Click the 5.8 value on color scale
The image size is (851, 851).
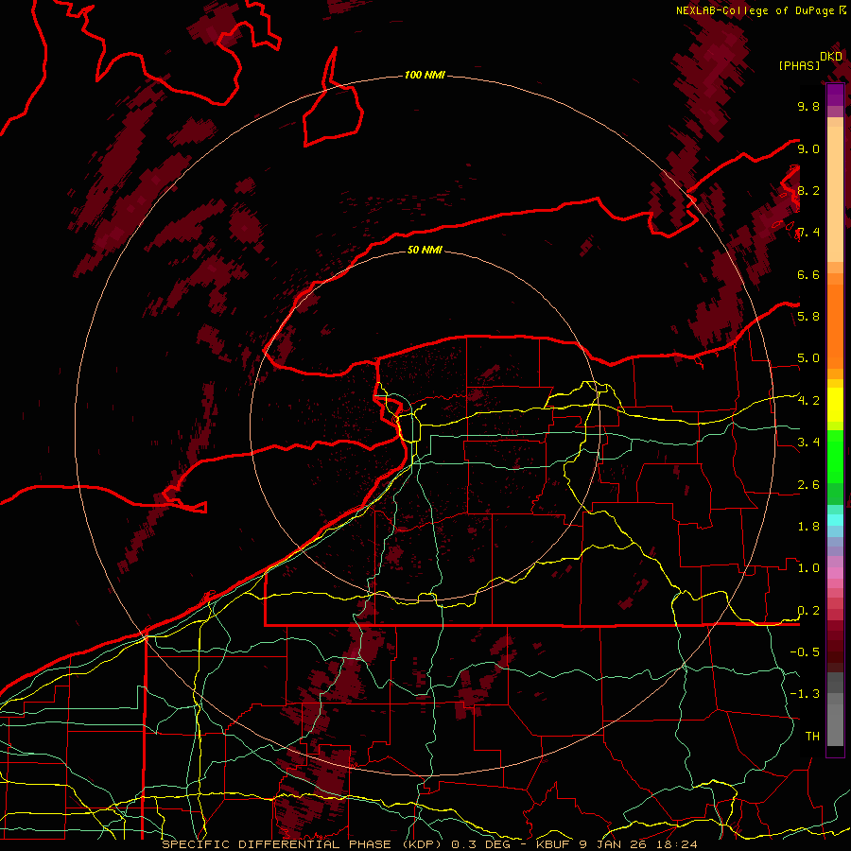(x=808, y=317)
